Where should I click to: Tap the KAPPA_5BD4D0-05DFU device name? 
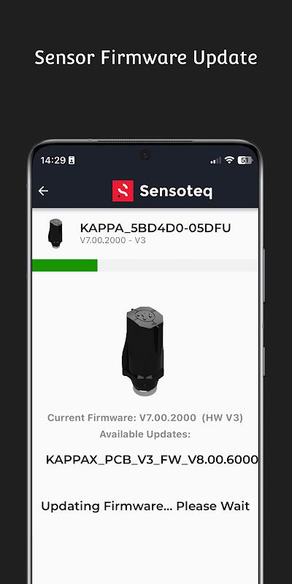pos(155,228)
